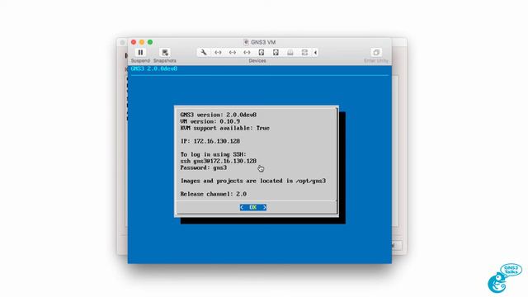Click the line "VM version: 0.10.9"

tap(210, 121)
